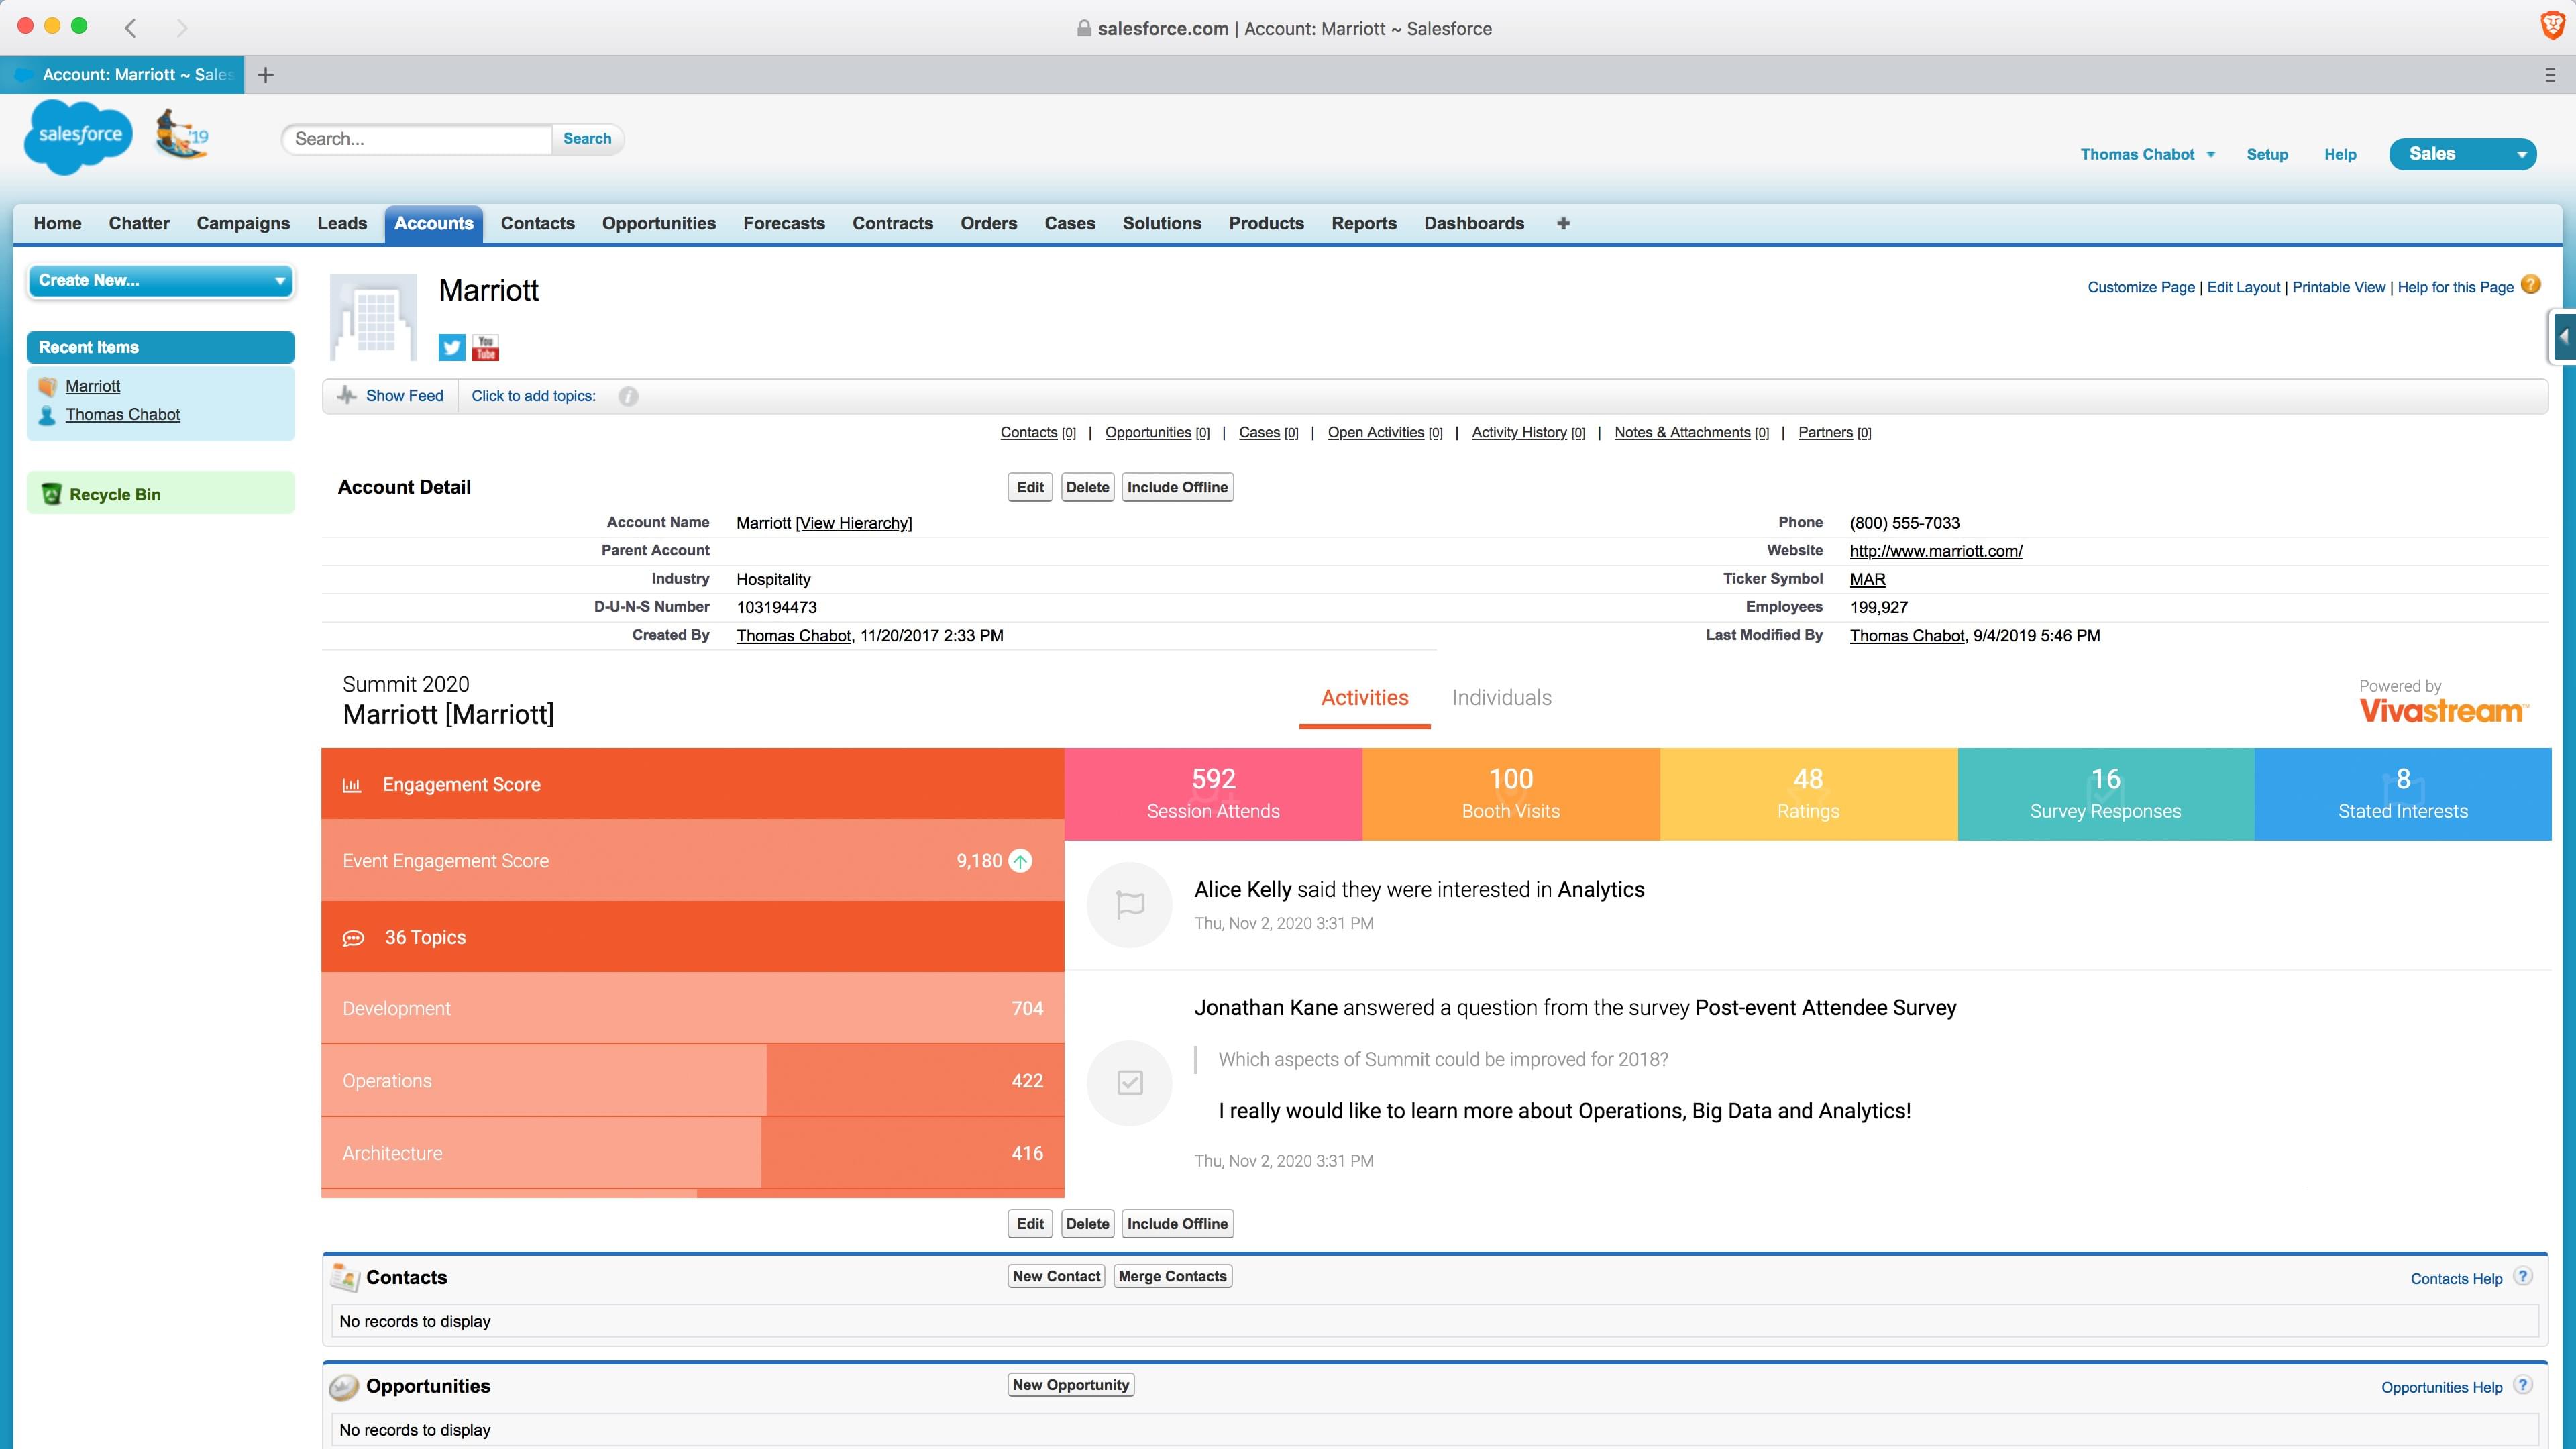
Task: Open the Chatter tab
Action: click(139, 223)
